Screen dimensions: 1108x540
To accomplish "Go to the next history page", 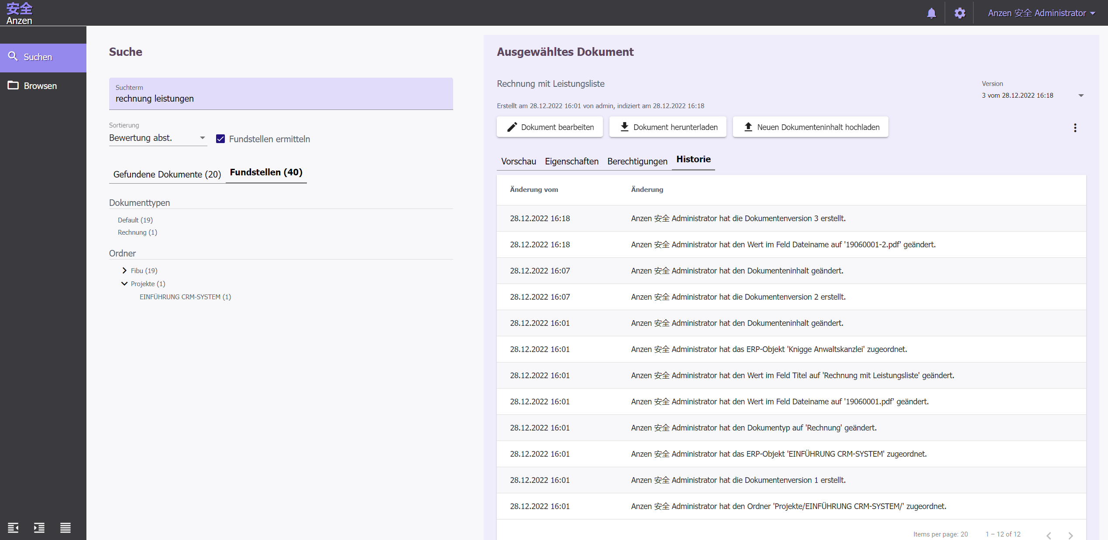I will click(1070, 535).
